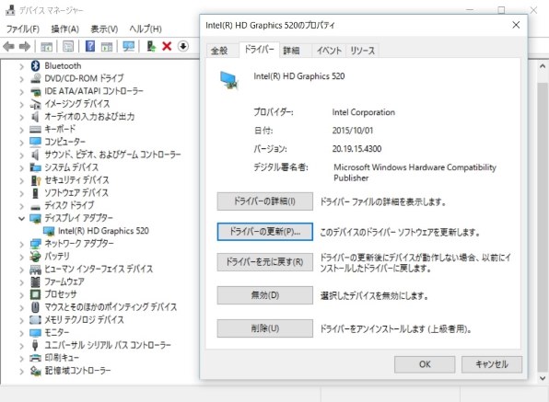Click the 削除(U) button
This screenshot has height=402, width=549.
[x=264, y=328]
